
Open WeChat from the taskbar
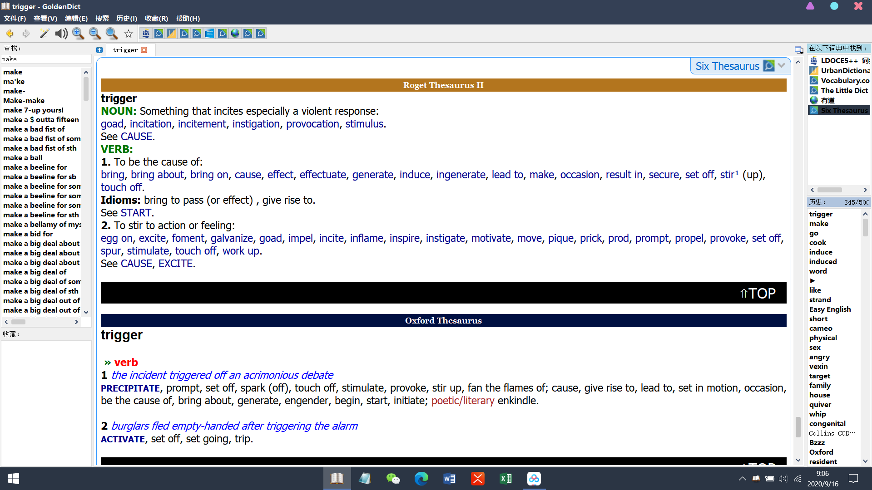tap(393, 479)
